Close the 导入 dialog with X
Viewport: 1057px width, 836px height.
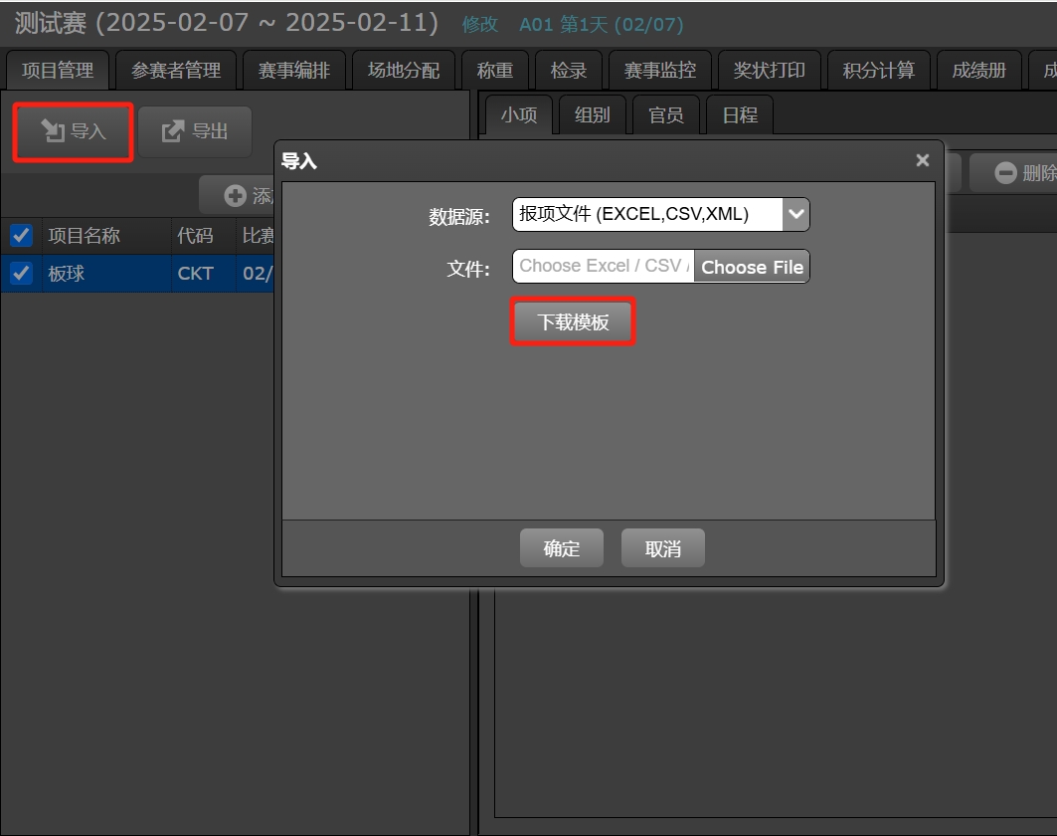click(922, 160)
